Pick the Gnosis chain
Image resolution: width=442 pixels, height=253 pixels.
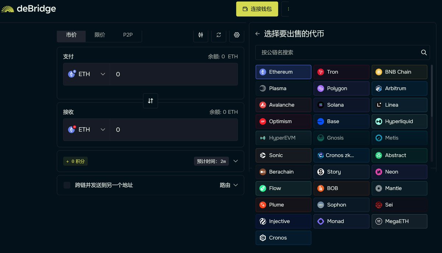[341, 138]
